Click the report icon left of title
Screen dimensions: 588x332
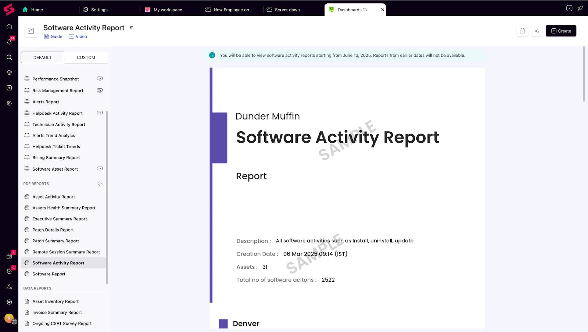pyautogui.click(x=31, y=31)
